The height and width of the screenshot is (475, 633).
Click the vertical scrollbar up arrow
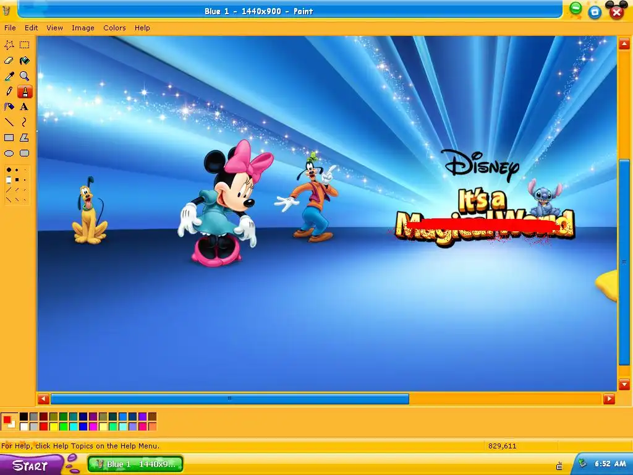click(624, 44)
